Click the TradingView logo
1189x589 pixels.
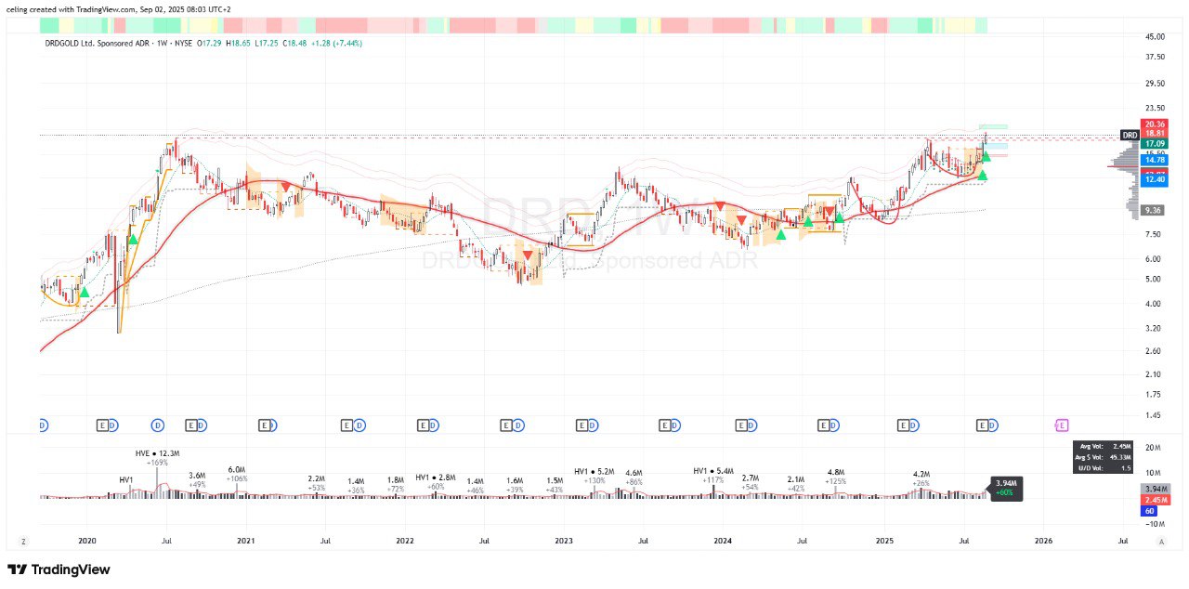59,569
